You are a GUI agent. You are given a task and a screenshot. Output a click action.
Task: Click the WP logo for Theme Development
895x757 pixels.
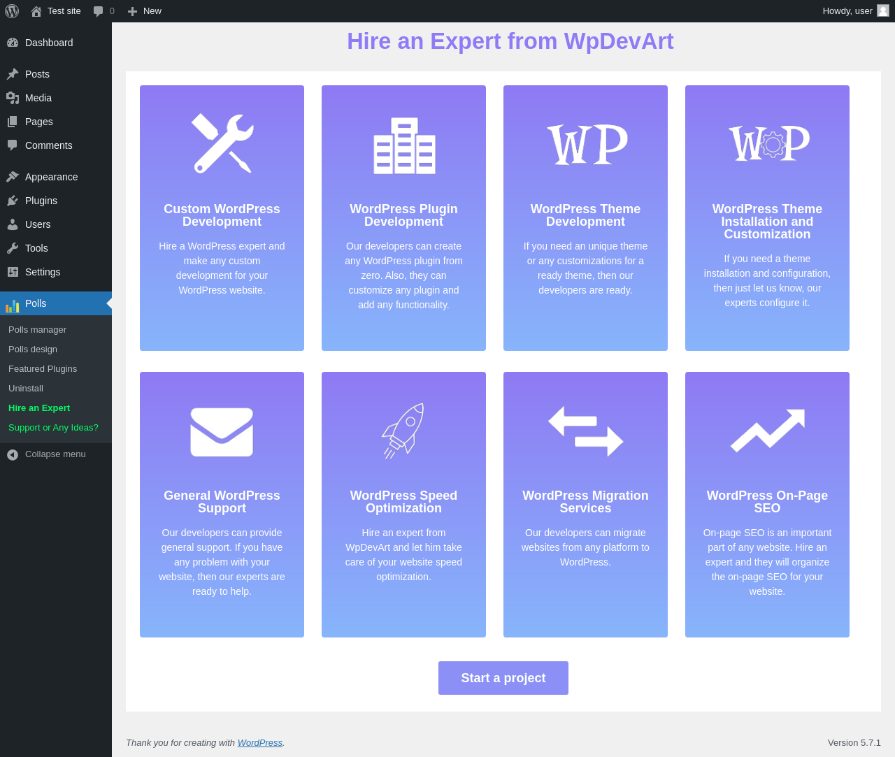pos(586,145)
